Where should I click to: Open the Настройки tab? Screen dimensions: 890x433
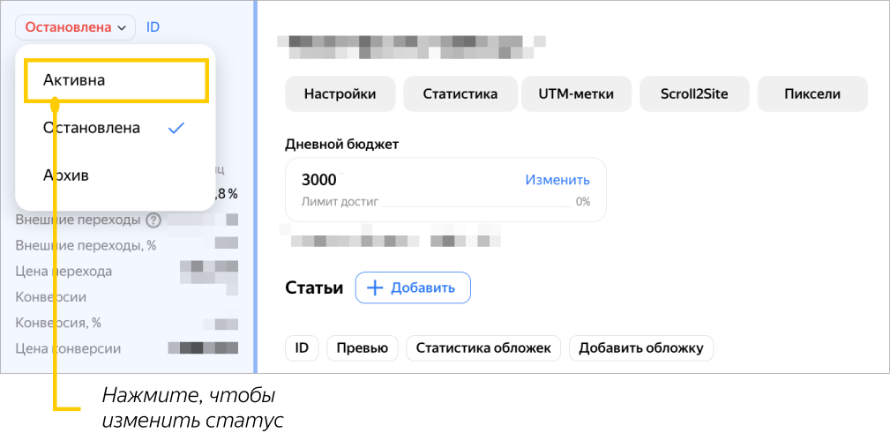(340, 94)
